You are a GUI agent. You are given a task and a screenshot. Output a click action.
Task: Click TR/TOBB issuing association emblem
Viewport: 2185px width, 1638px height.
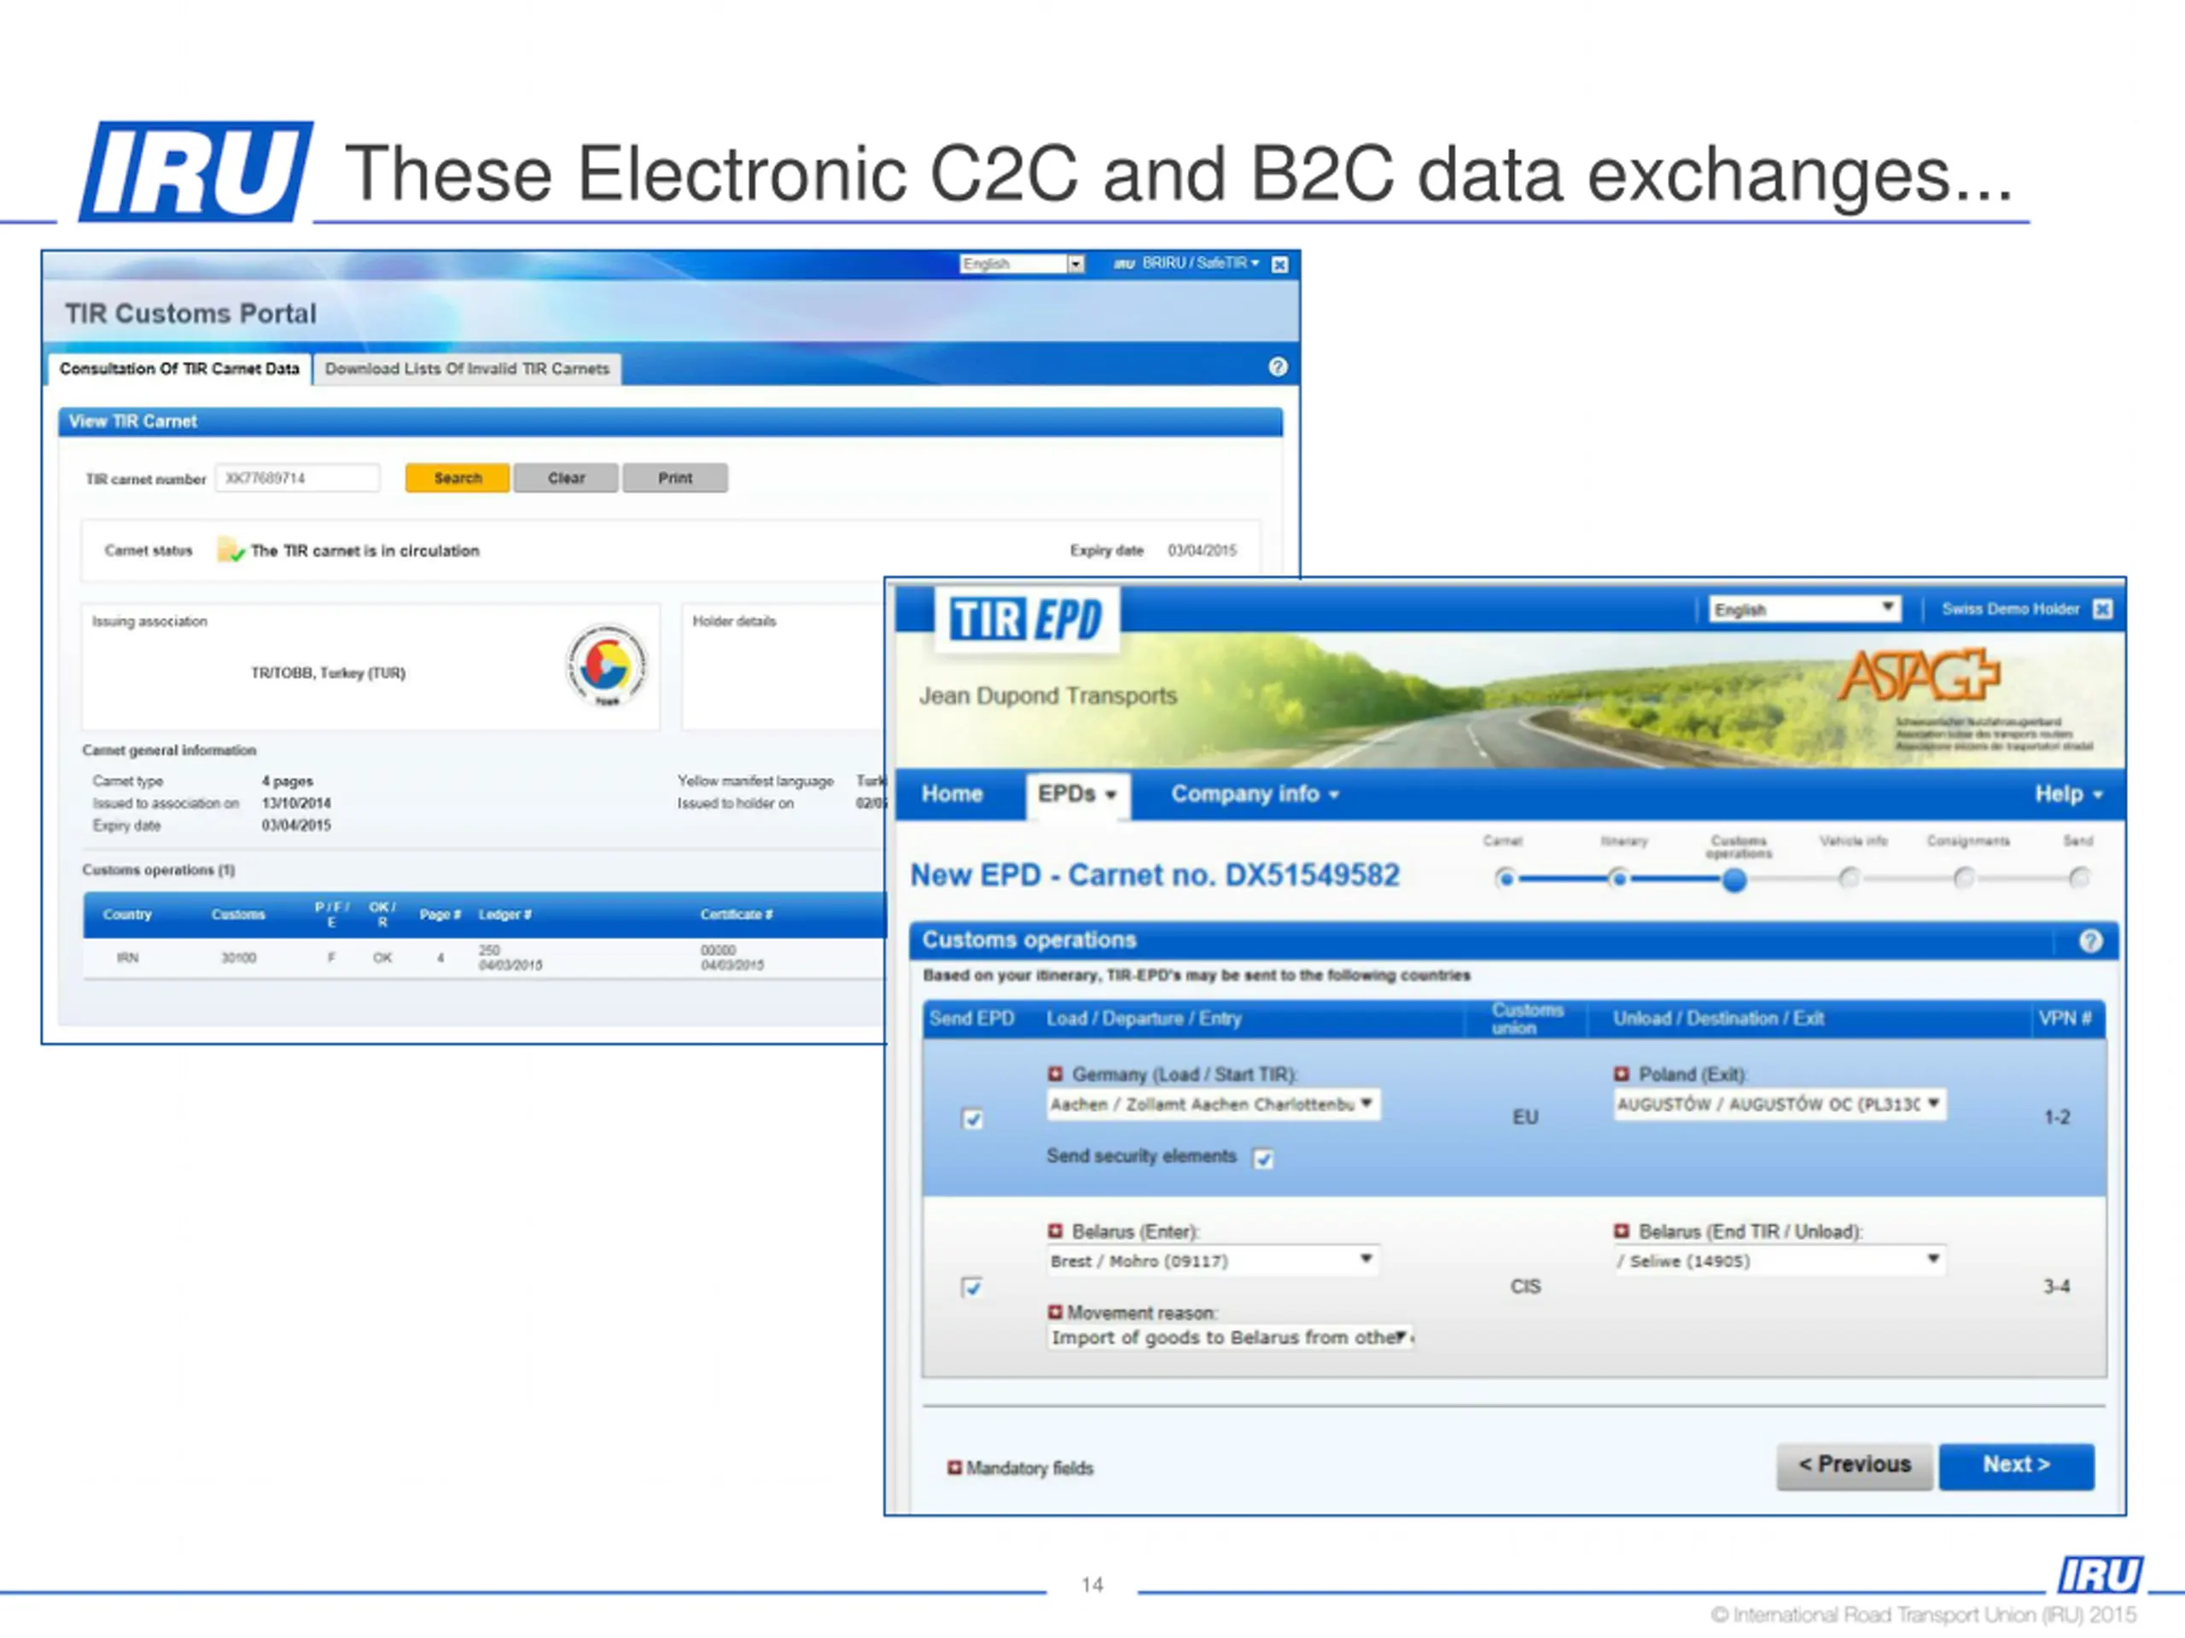pos(607,665)
